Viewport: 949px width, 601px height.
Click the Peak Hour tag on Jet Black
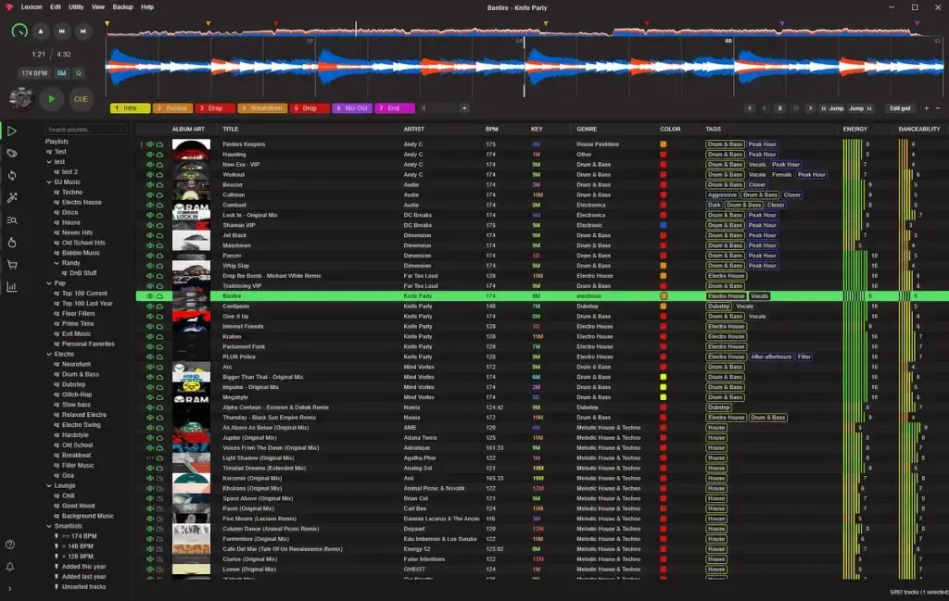click(x=762, y=235)
